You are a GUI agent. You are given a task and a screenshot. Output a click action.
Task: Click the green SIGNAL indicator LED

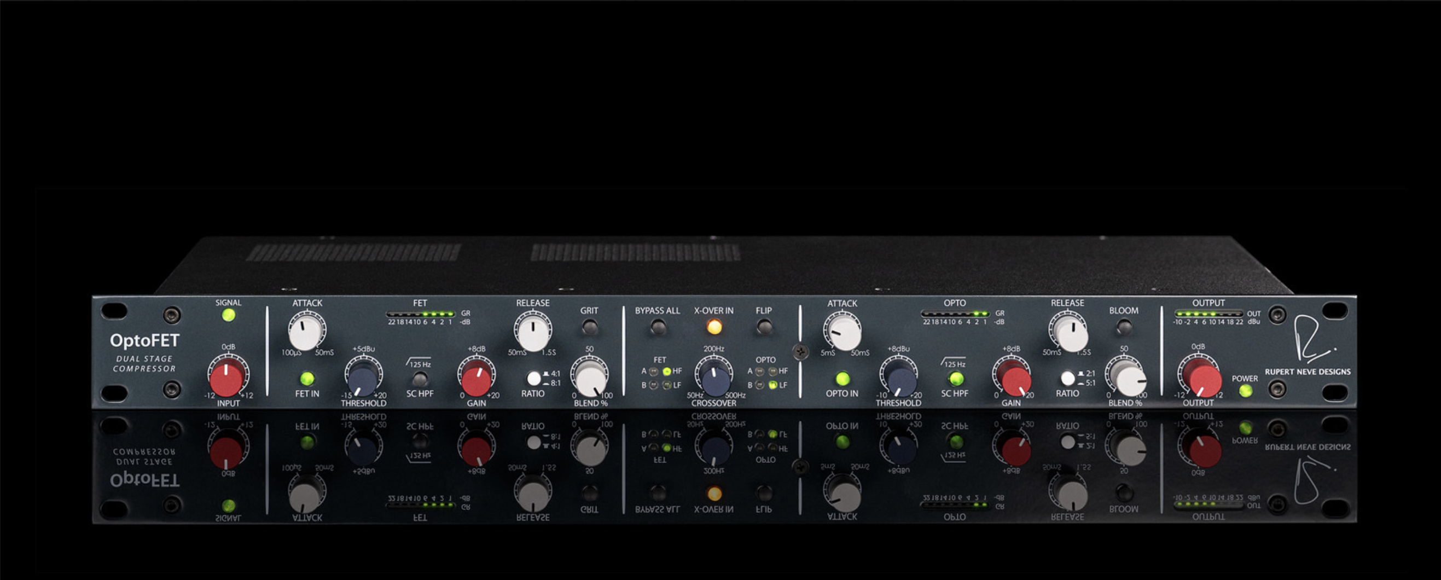pyautogui.click(x=228, y=315)
